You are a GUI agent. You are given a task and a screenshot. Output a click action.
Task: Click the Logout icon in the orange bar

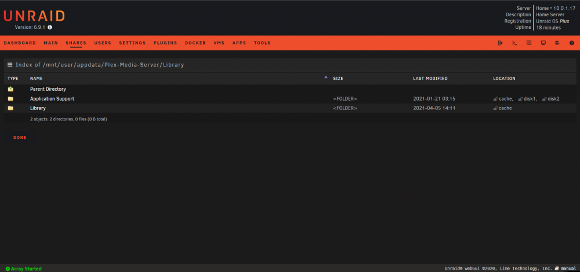500,43
